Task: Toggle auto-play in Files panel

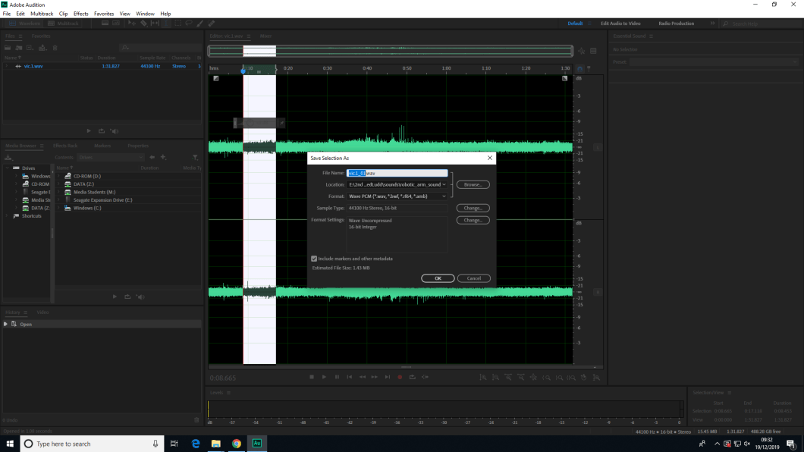Action: tap(115, 131)
